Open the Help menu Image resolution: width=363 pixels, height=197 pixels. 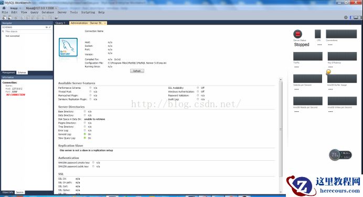pyautogui.click(x=101, y=12)
